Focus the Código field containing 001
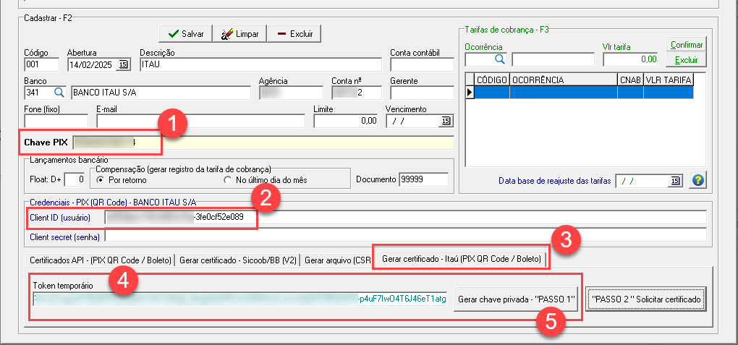This screenshot has height=345, width=738. tap(41, 64)
